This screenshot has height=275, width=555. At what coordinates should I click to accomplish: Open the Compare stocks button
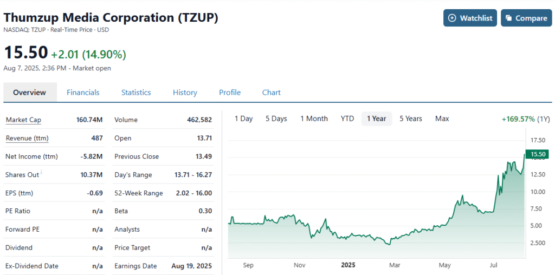pyautogui.click(x=526, y=18)
